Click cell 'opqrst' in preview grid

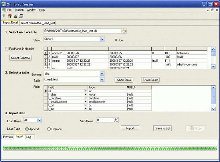tap(59, 61)
